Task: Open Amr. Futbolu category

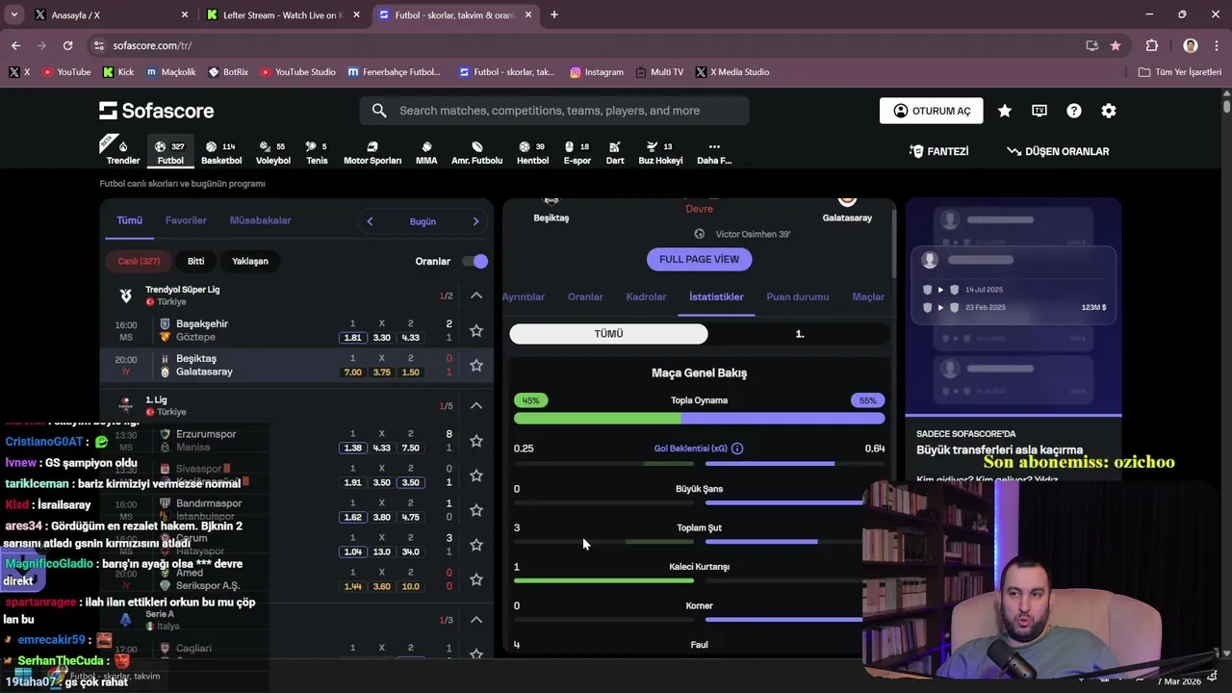Action: (x=477, y=152)
